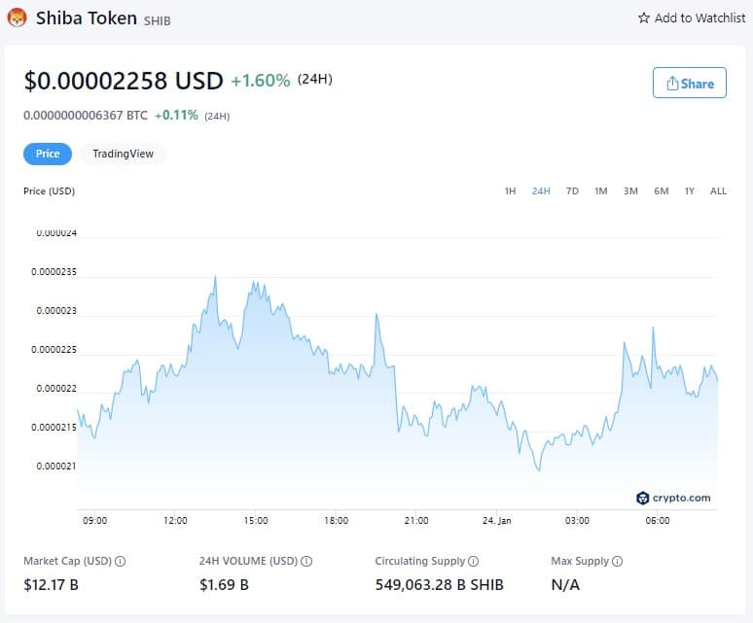Image resolution: width=753 pixels, height=623 pixels.
Task: Open the Circulating Supply info icon
Action: [x=473, y=561]
